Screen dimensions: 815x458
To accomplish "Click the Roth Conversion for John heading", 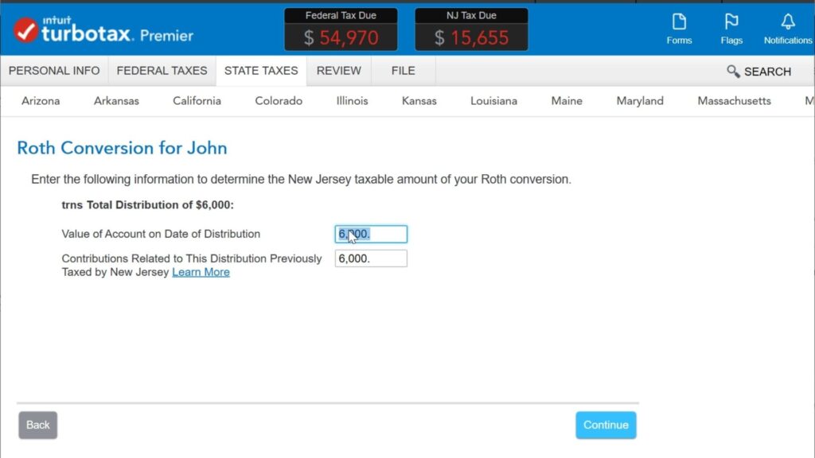I will (122, 148).
